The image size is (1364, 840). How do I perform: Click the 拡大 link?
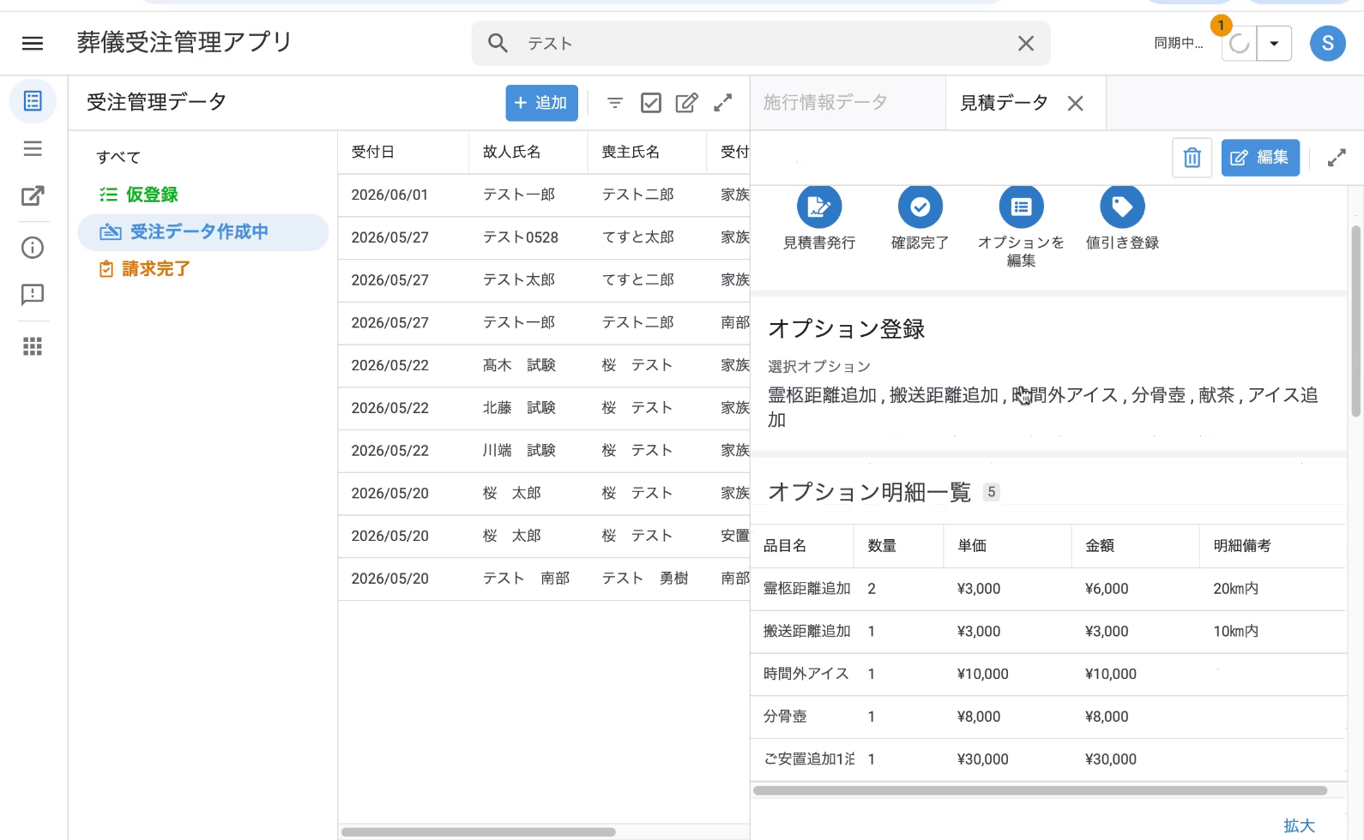point(1299,825)
